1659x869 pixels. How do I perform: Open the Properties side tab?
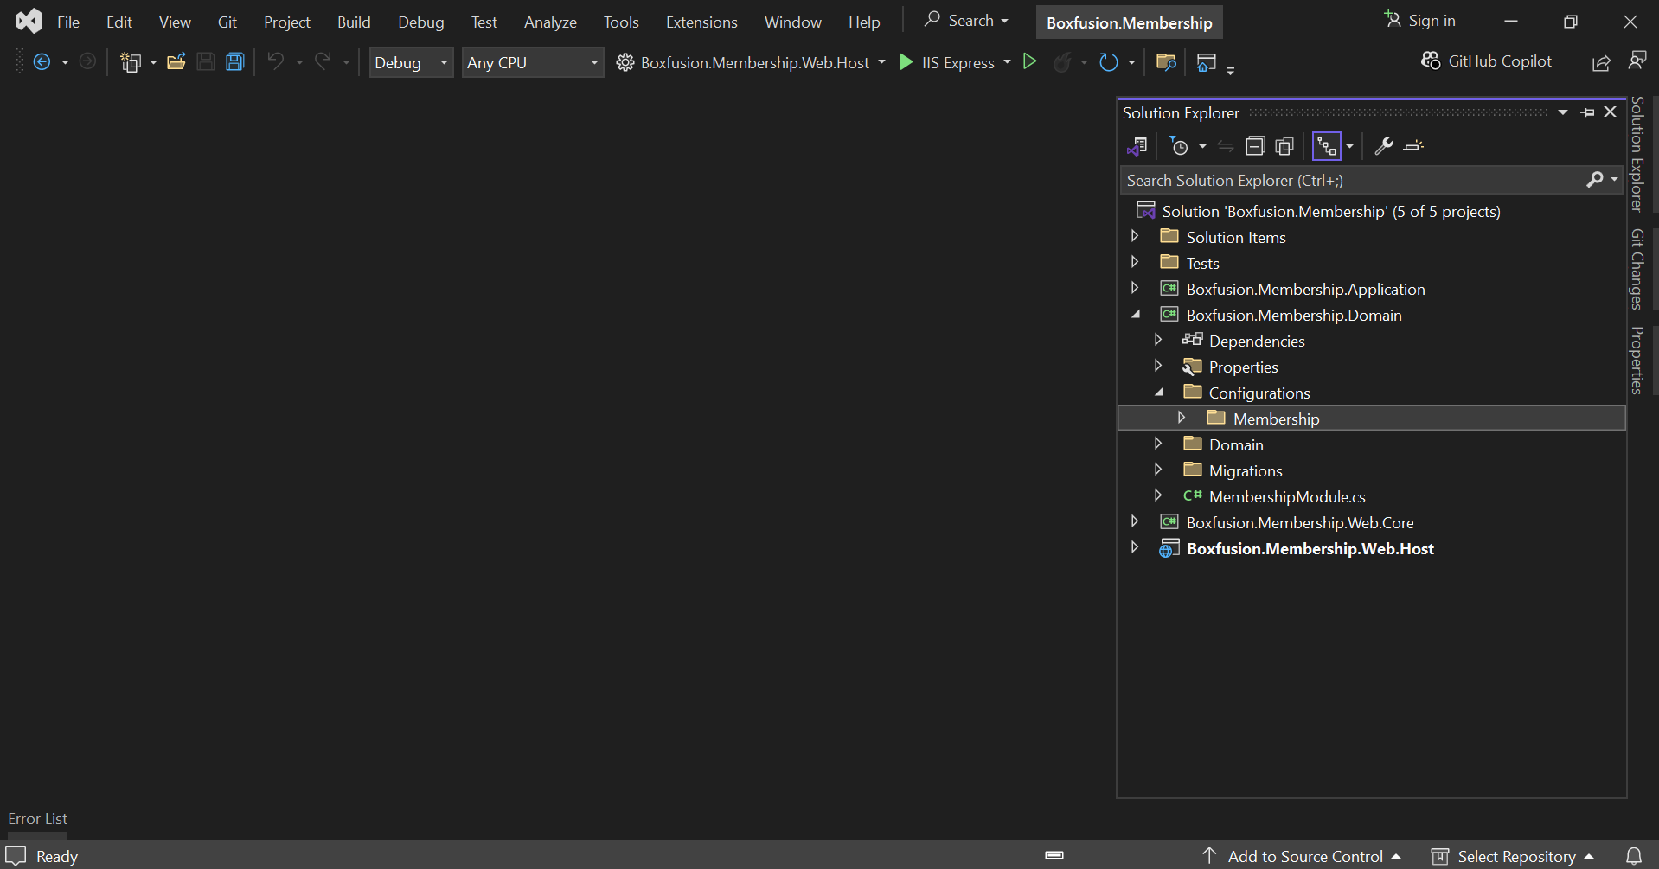pyautogui.click(x=1637, y=361)
